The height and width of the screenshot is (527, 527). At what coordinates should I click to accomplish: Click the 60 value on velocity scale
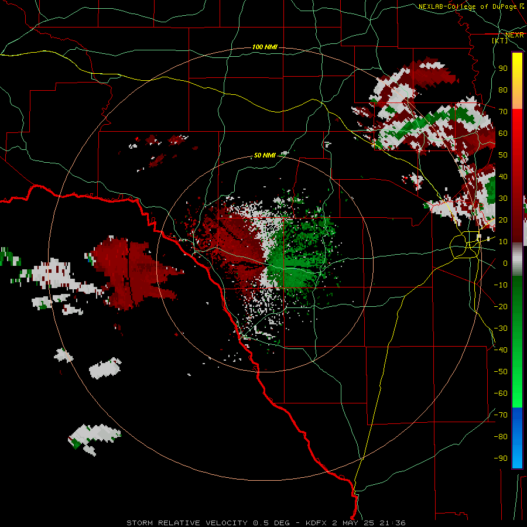coord(503,133)
